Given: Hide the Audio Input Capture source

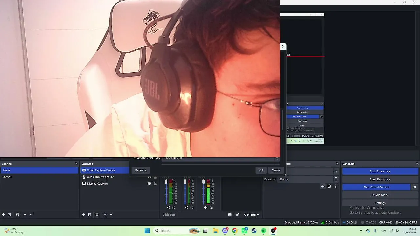Looking at the screenshot, I should pos(149,177).
